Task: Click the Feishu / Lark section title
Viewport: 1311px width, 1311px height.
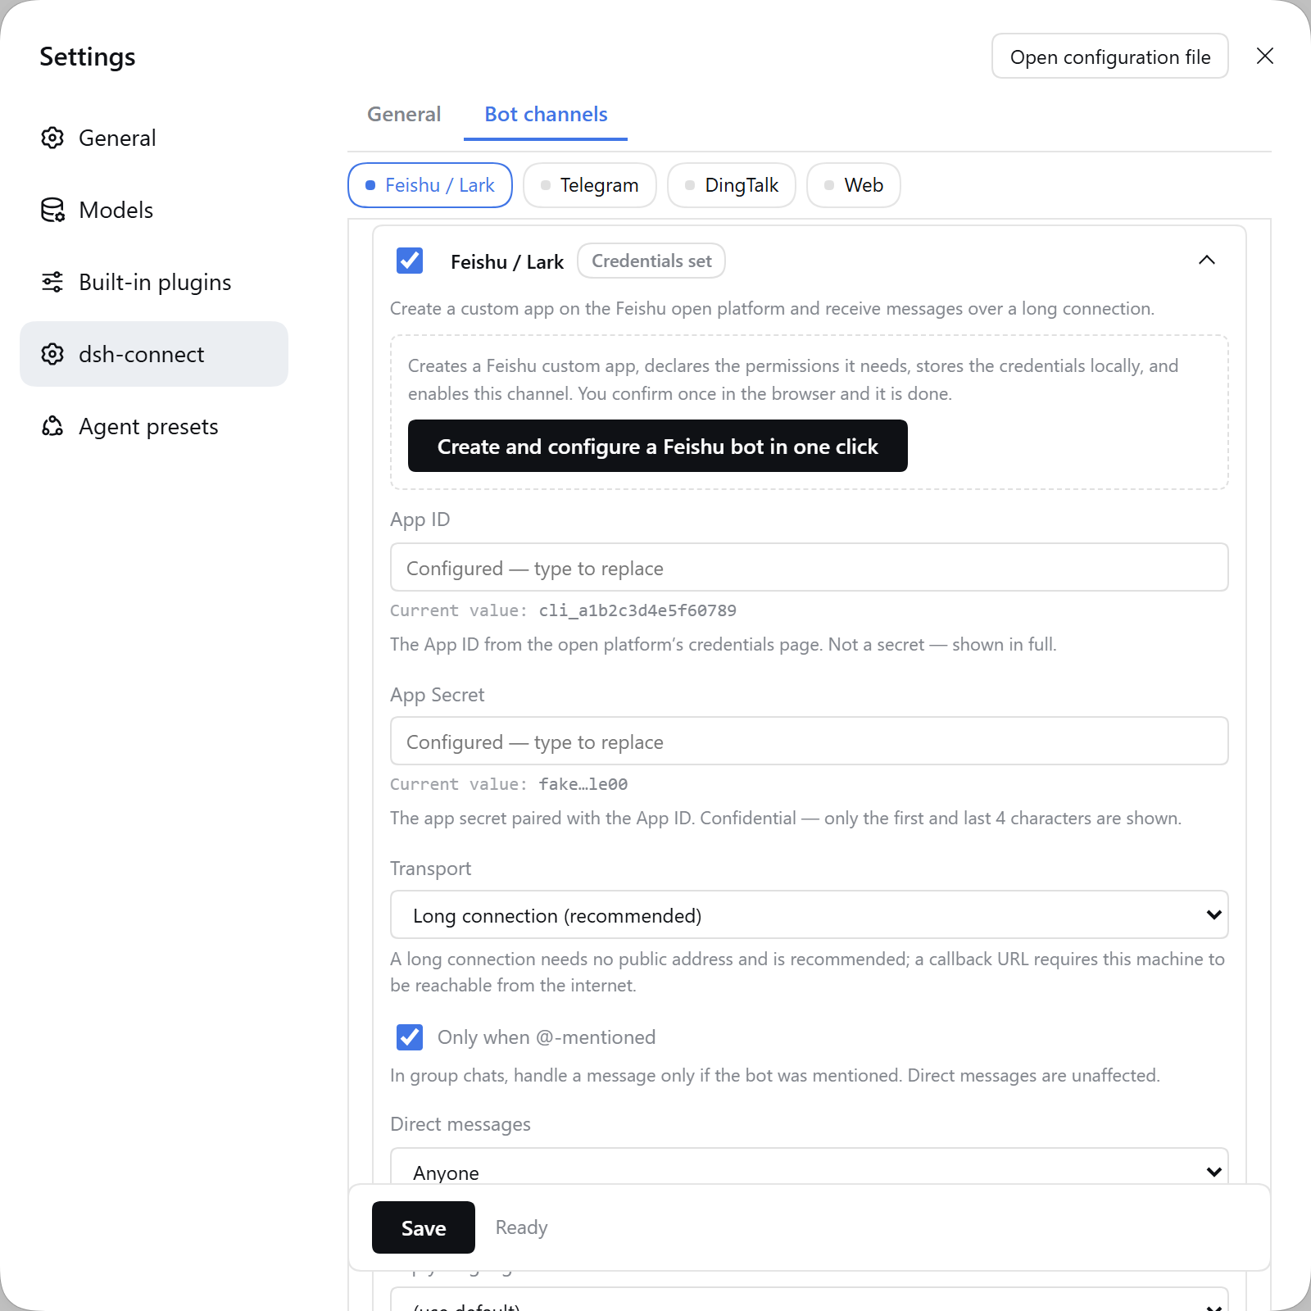Action: click(x=507, y=261)
